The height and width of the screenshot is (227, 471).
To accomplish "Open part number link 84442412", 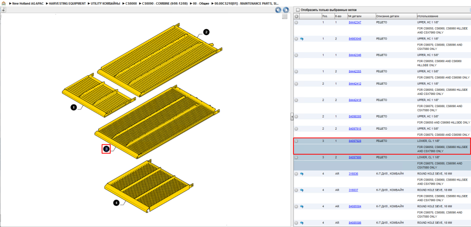I will (x=355, y=84).
